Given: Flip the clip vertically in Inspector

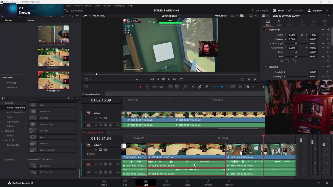Looking at the screenshot, I should 294,61.
